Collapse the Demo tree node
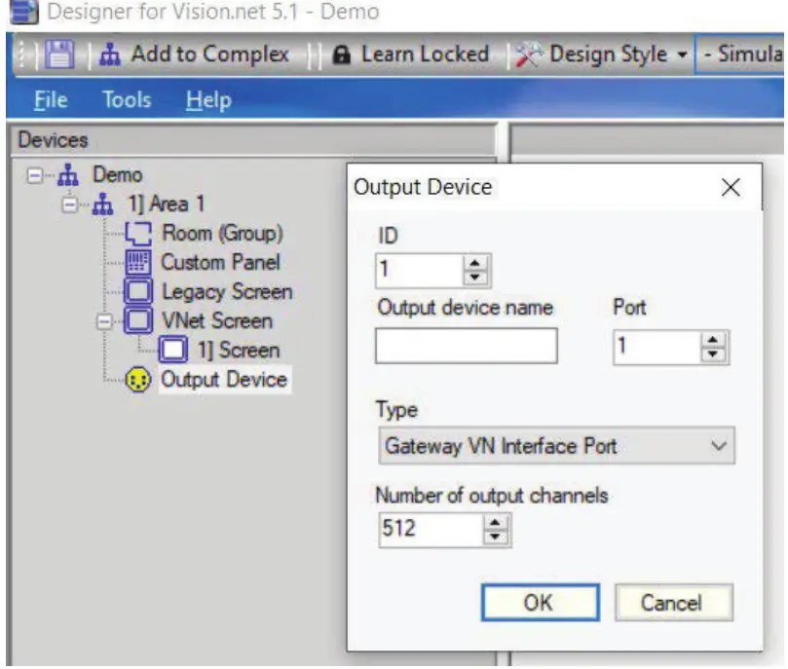The height and width of the screenshot is (669, 788). pyautogui.click(x=35, y=175)
